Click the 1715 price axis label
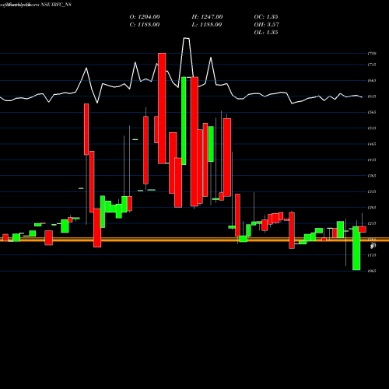Screen dimensions: 389x389 372,65
